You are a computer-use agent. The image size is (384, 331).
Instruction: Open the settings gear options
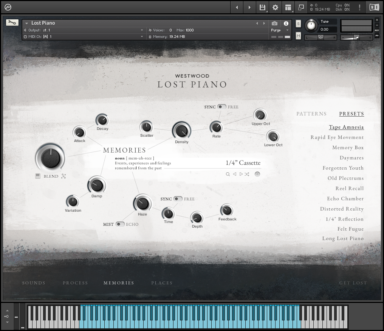coord(275,7)
